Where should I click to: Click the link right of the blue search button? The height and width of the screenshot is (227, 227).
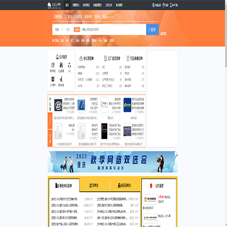coord(163,33)
